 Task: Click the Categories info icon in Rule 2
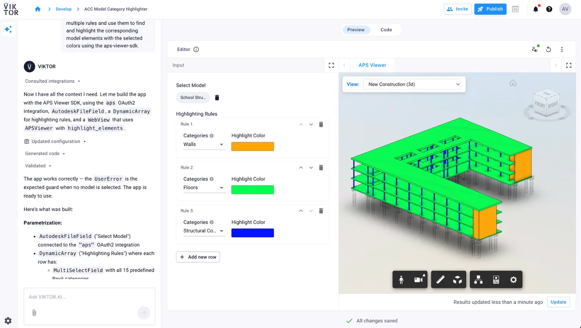(212, 179)
